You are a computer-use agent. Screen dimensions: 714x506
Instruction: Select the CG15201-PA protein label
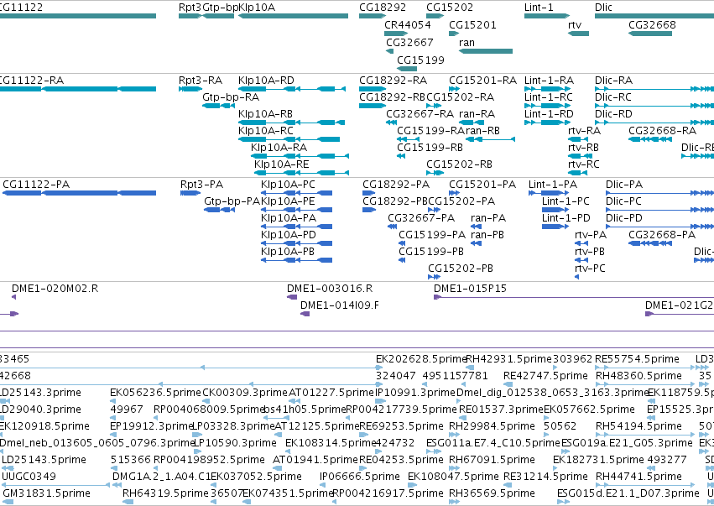482,185
